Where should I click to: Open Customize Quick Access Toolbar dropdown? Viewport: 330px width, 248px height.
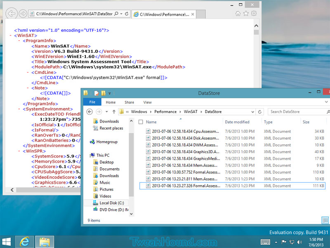(109, 93)
